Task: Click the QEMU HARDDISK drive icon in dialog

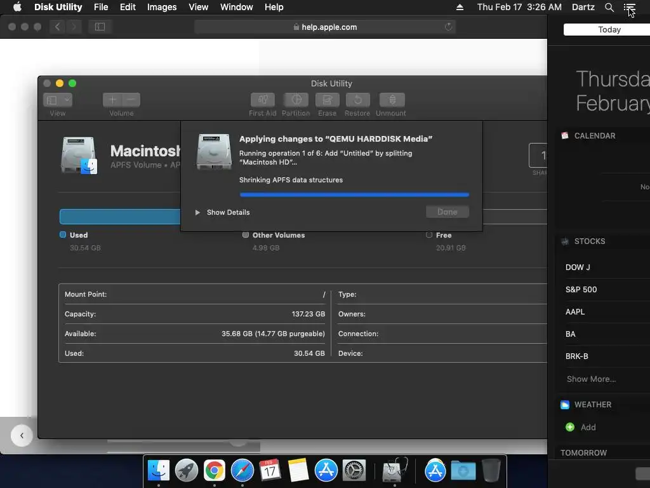Action: pyautogui.click(x=214, y=151)
